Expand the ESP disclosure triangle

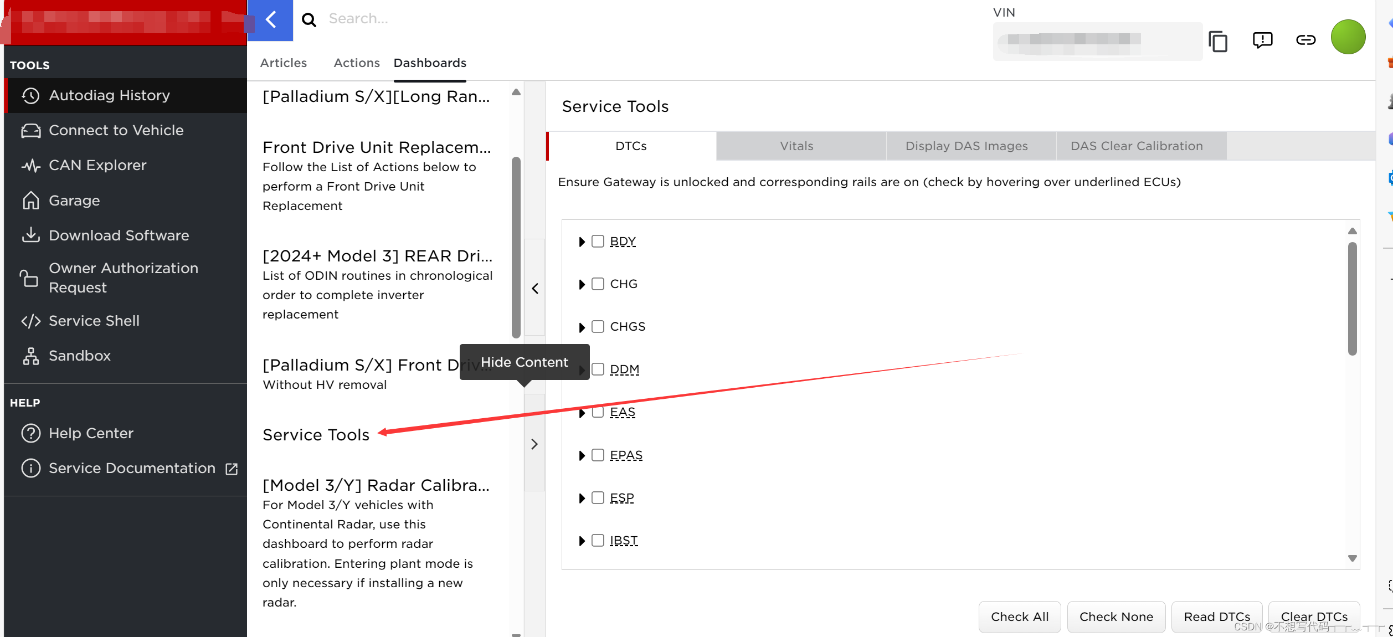[x=582, y=499]
